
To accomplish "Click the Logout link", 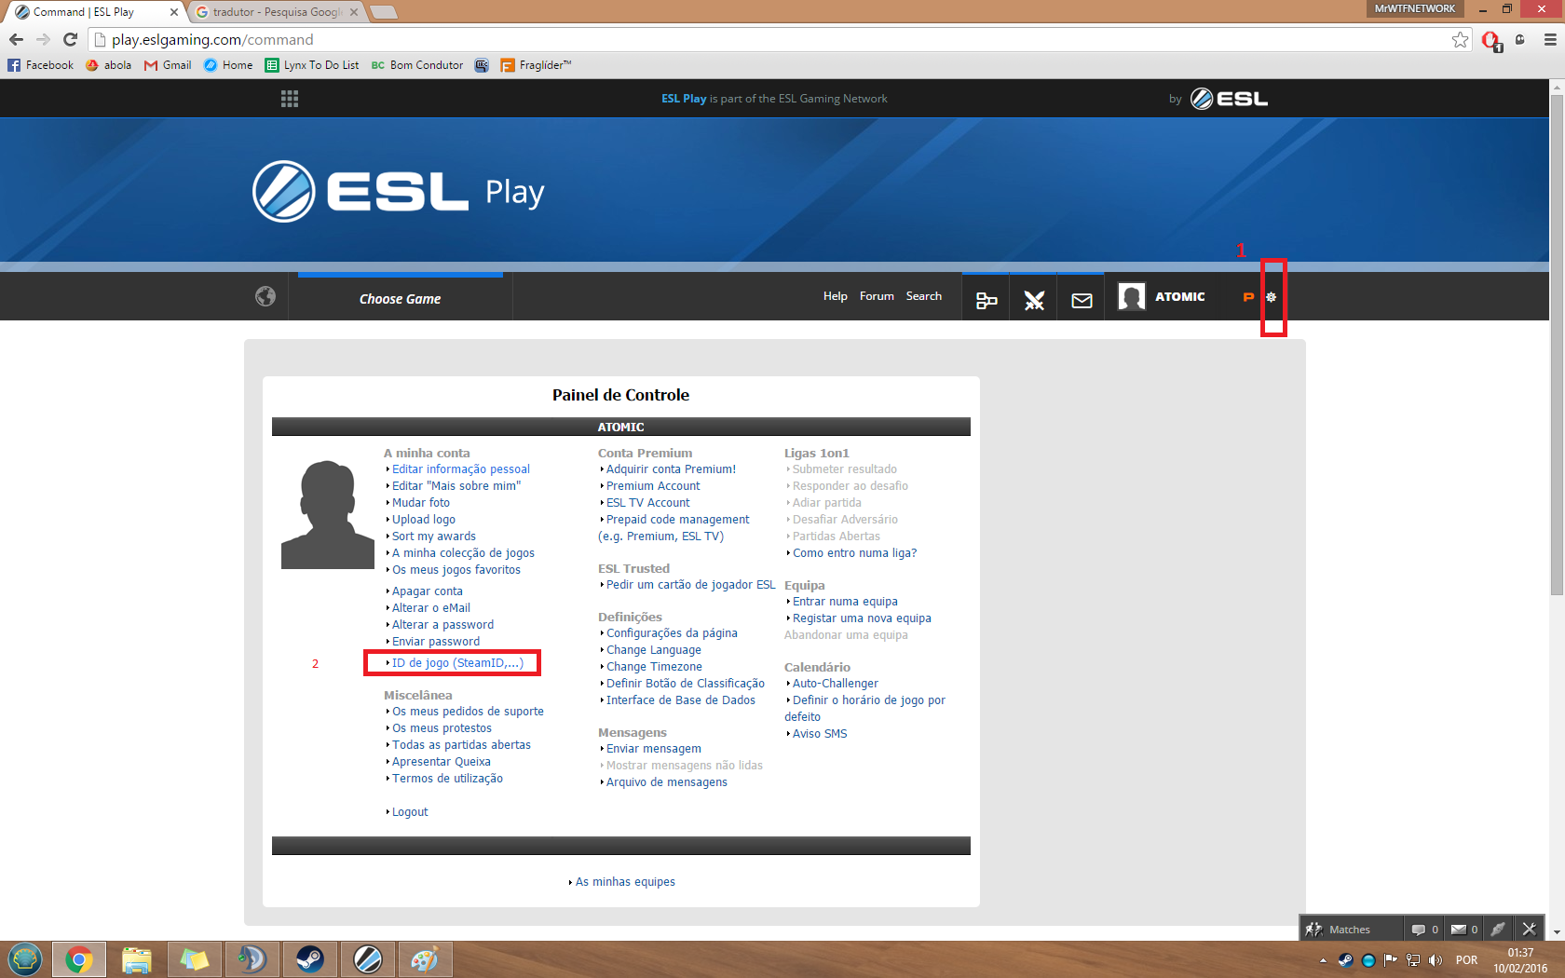I will [x=410, y=812].
